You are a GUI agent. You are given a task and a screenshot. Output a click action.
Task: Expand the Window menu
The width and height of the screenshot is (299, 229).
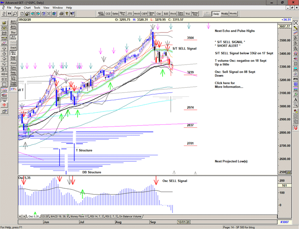tap(58, 8)
